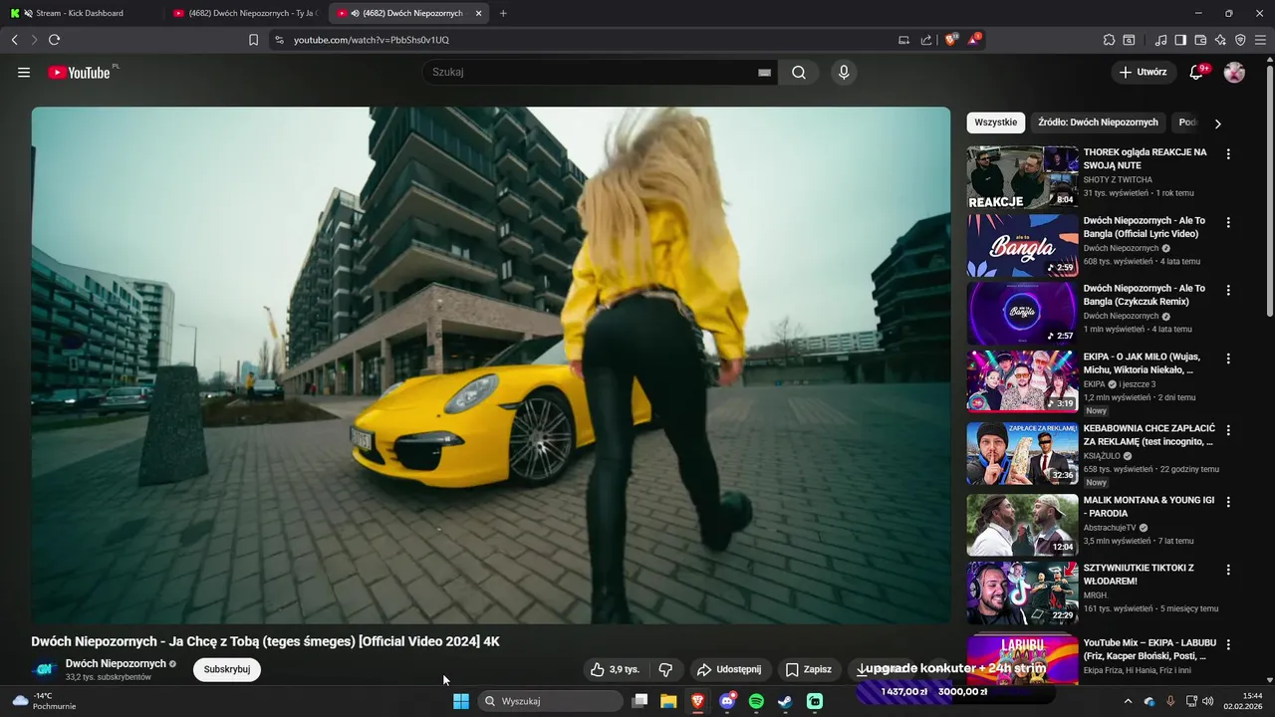Open the taskbar clock showing 15:44
Image resolution: width=1275 pixels, height=717 pixels.
coord(1243,701)
